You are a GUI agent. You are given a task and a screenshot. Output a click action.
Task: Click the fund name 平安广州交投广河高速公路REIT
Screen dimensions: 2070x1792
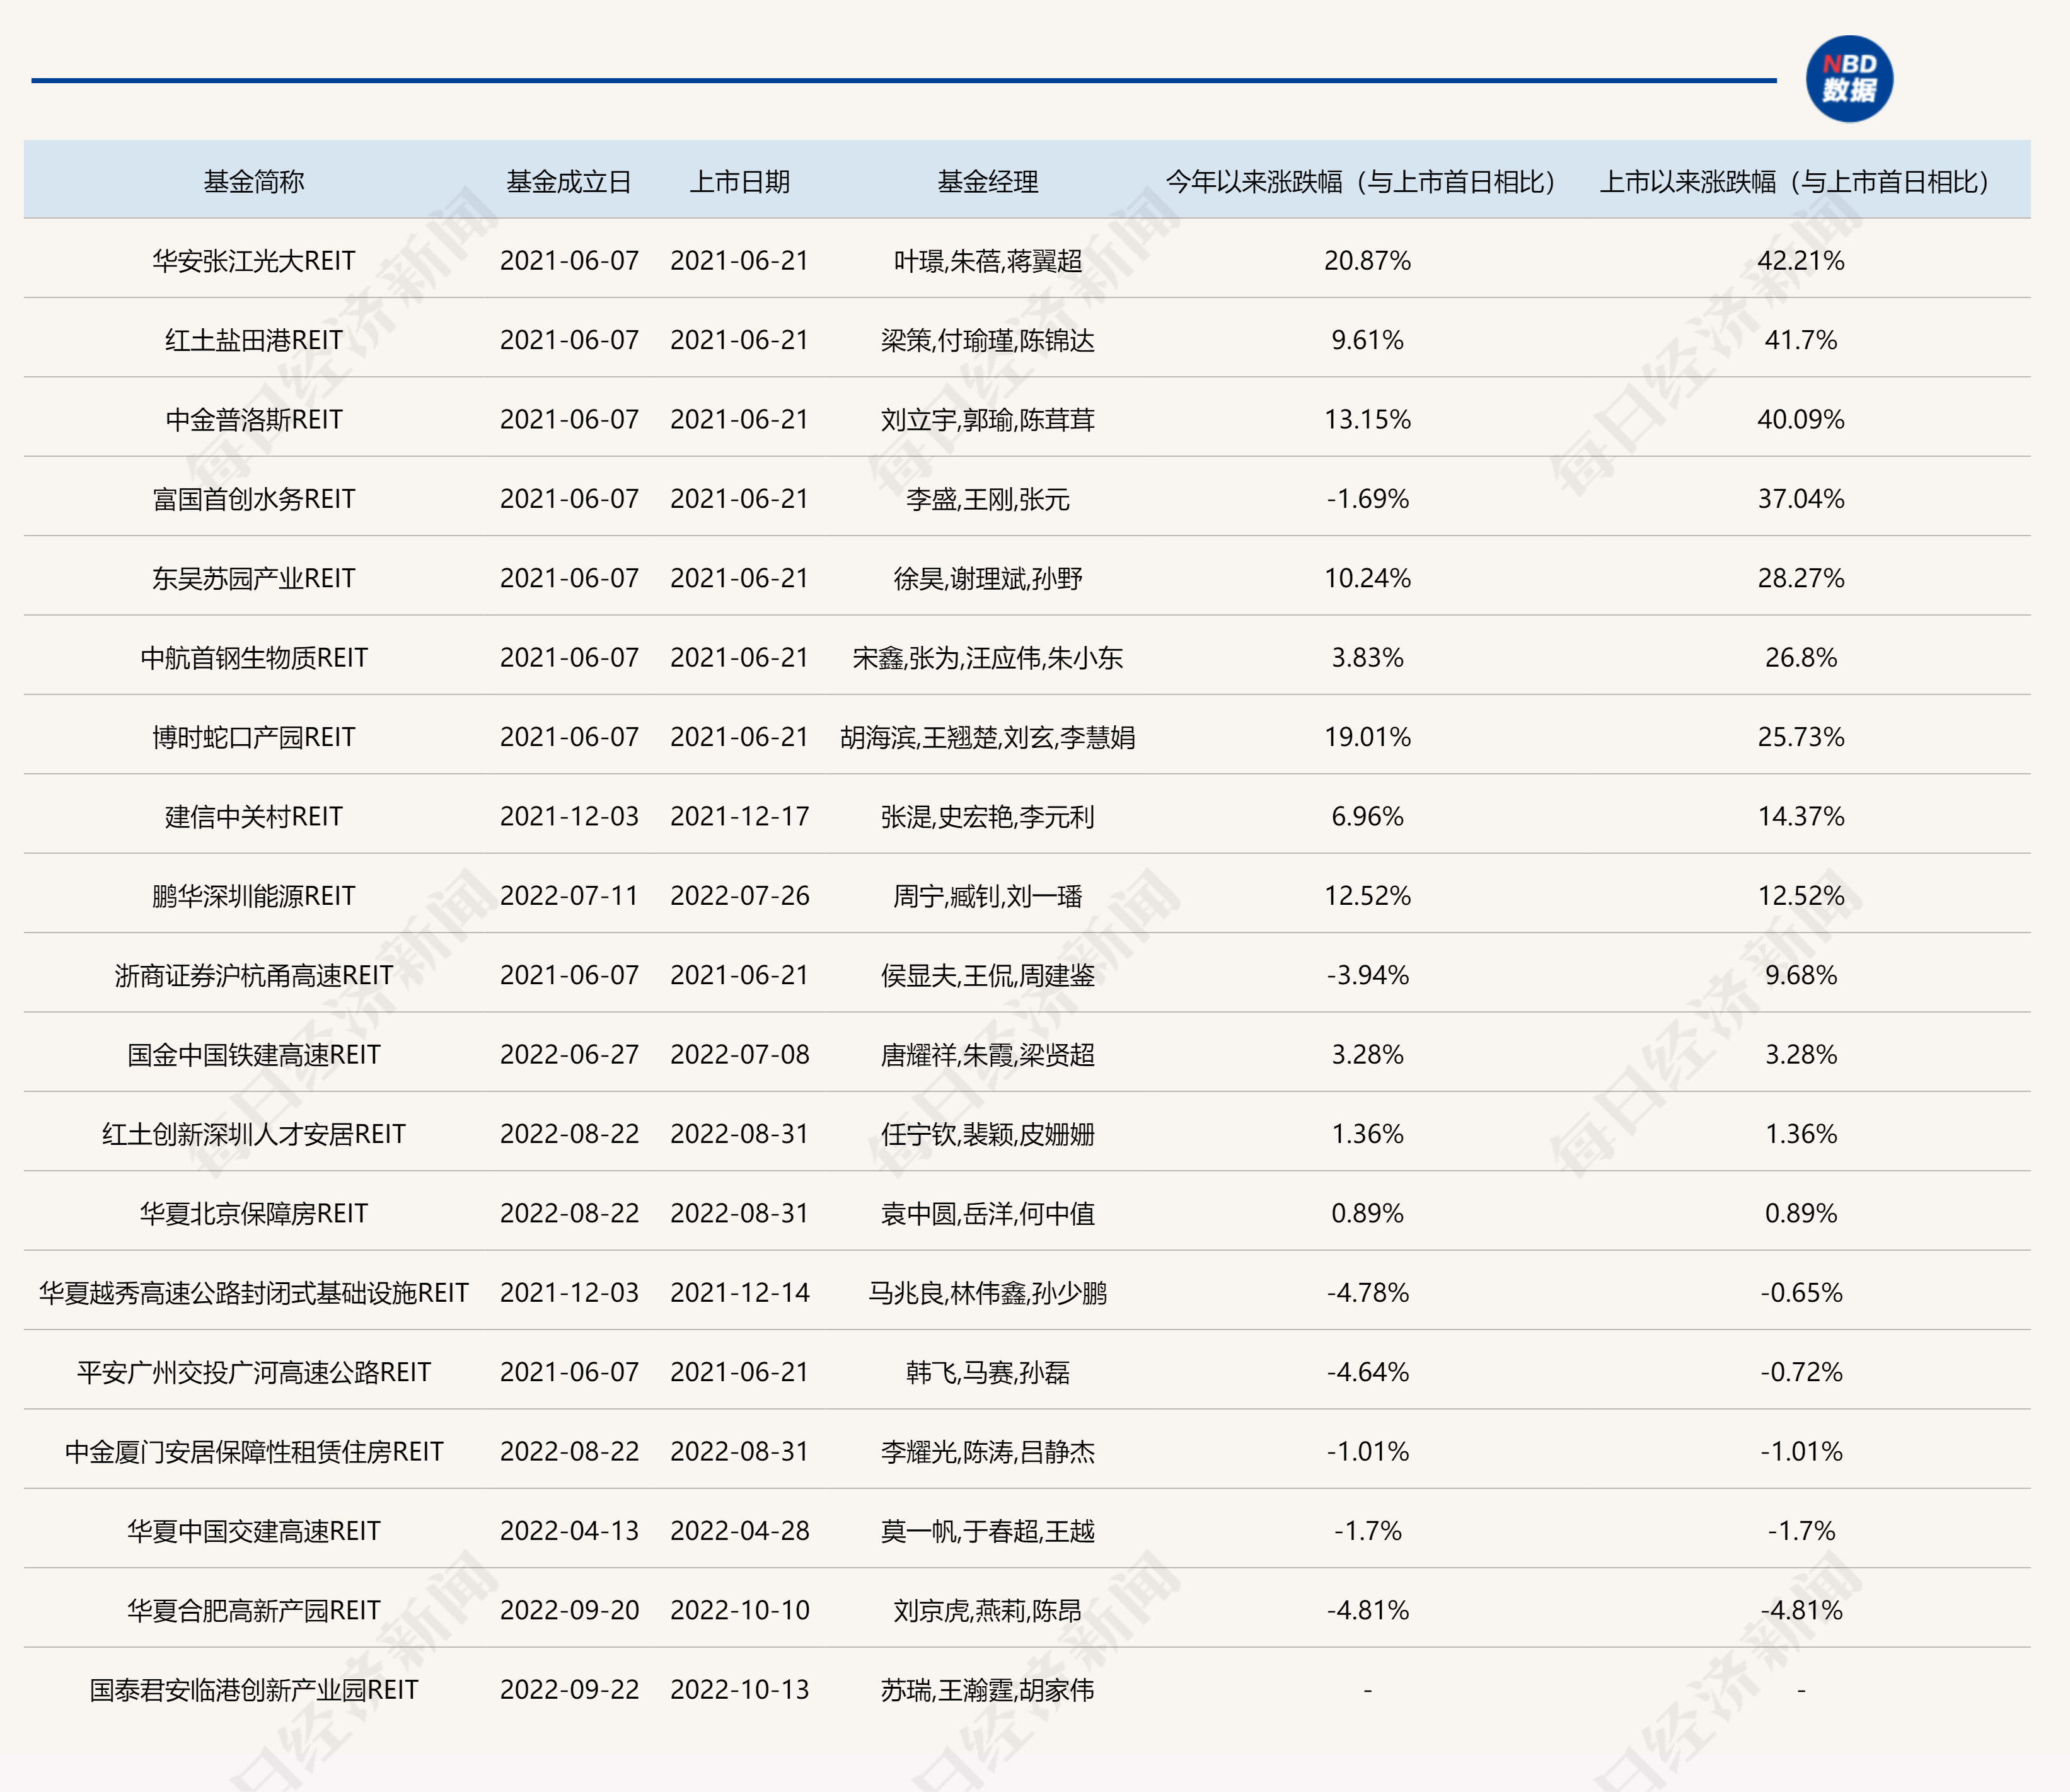click(x=254, y=1372)
